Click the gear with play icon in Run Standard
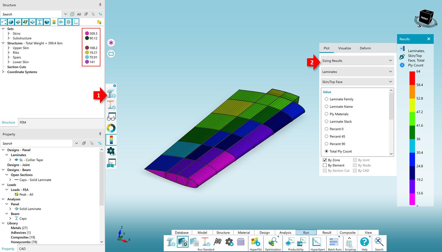 click(229, 242)
